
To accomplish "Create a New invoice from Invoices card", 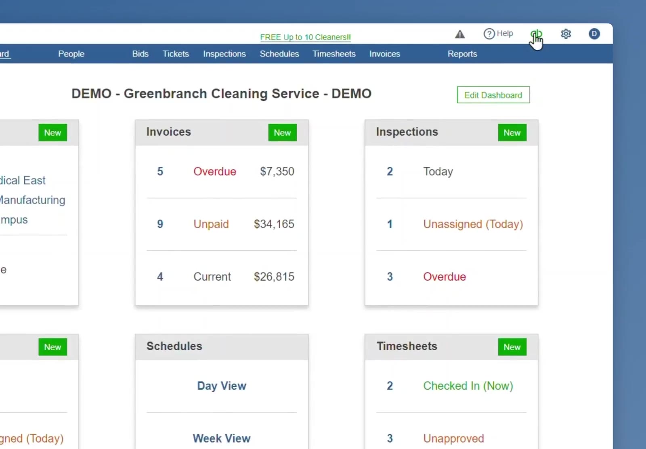I will (282, 132).
